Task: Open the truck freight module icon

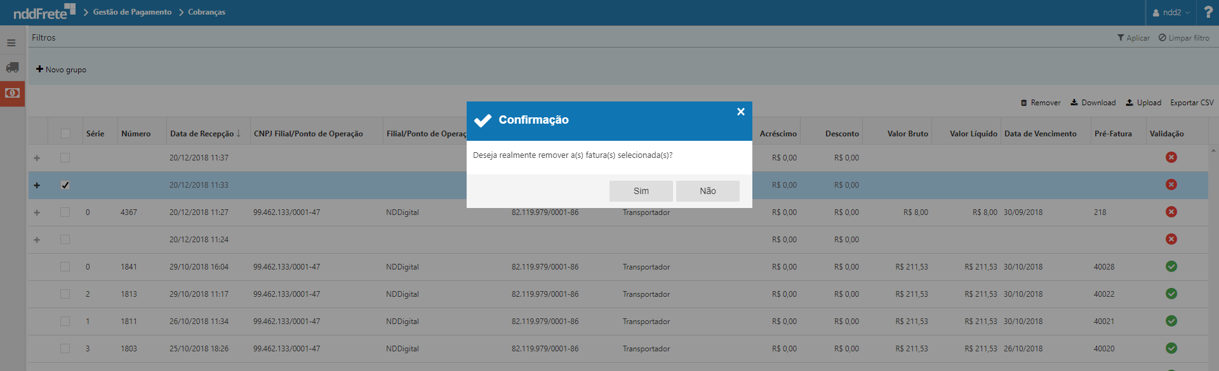Action: click(x=12, y=67)
